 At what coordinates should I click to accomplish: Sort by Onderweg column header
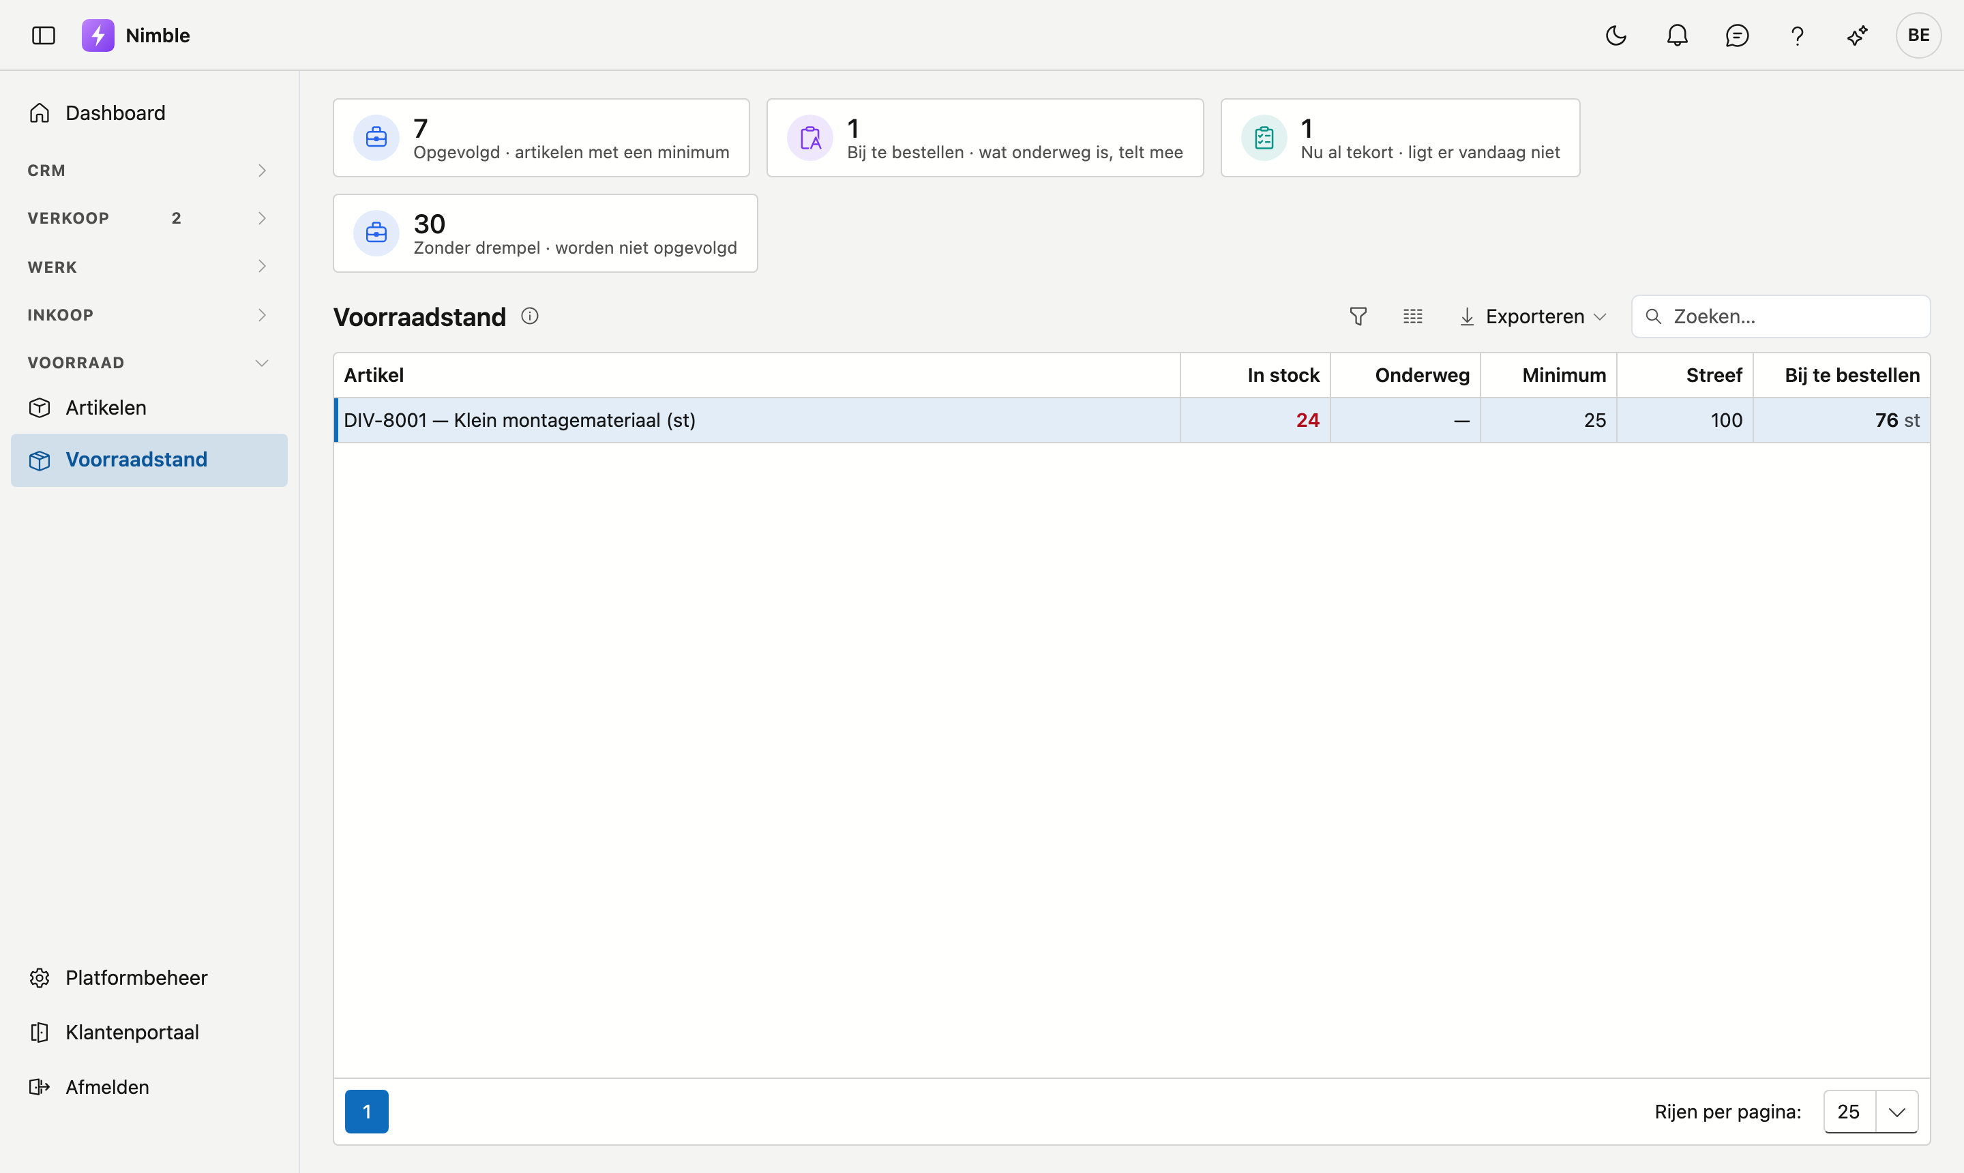pos(1405,376)
